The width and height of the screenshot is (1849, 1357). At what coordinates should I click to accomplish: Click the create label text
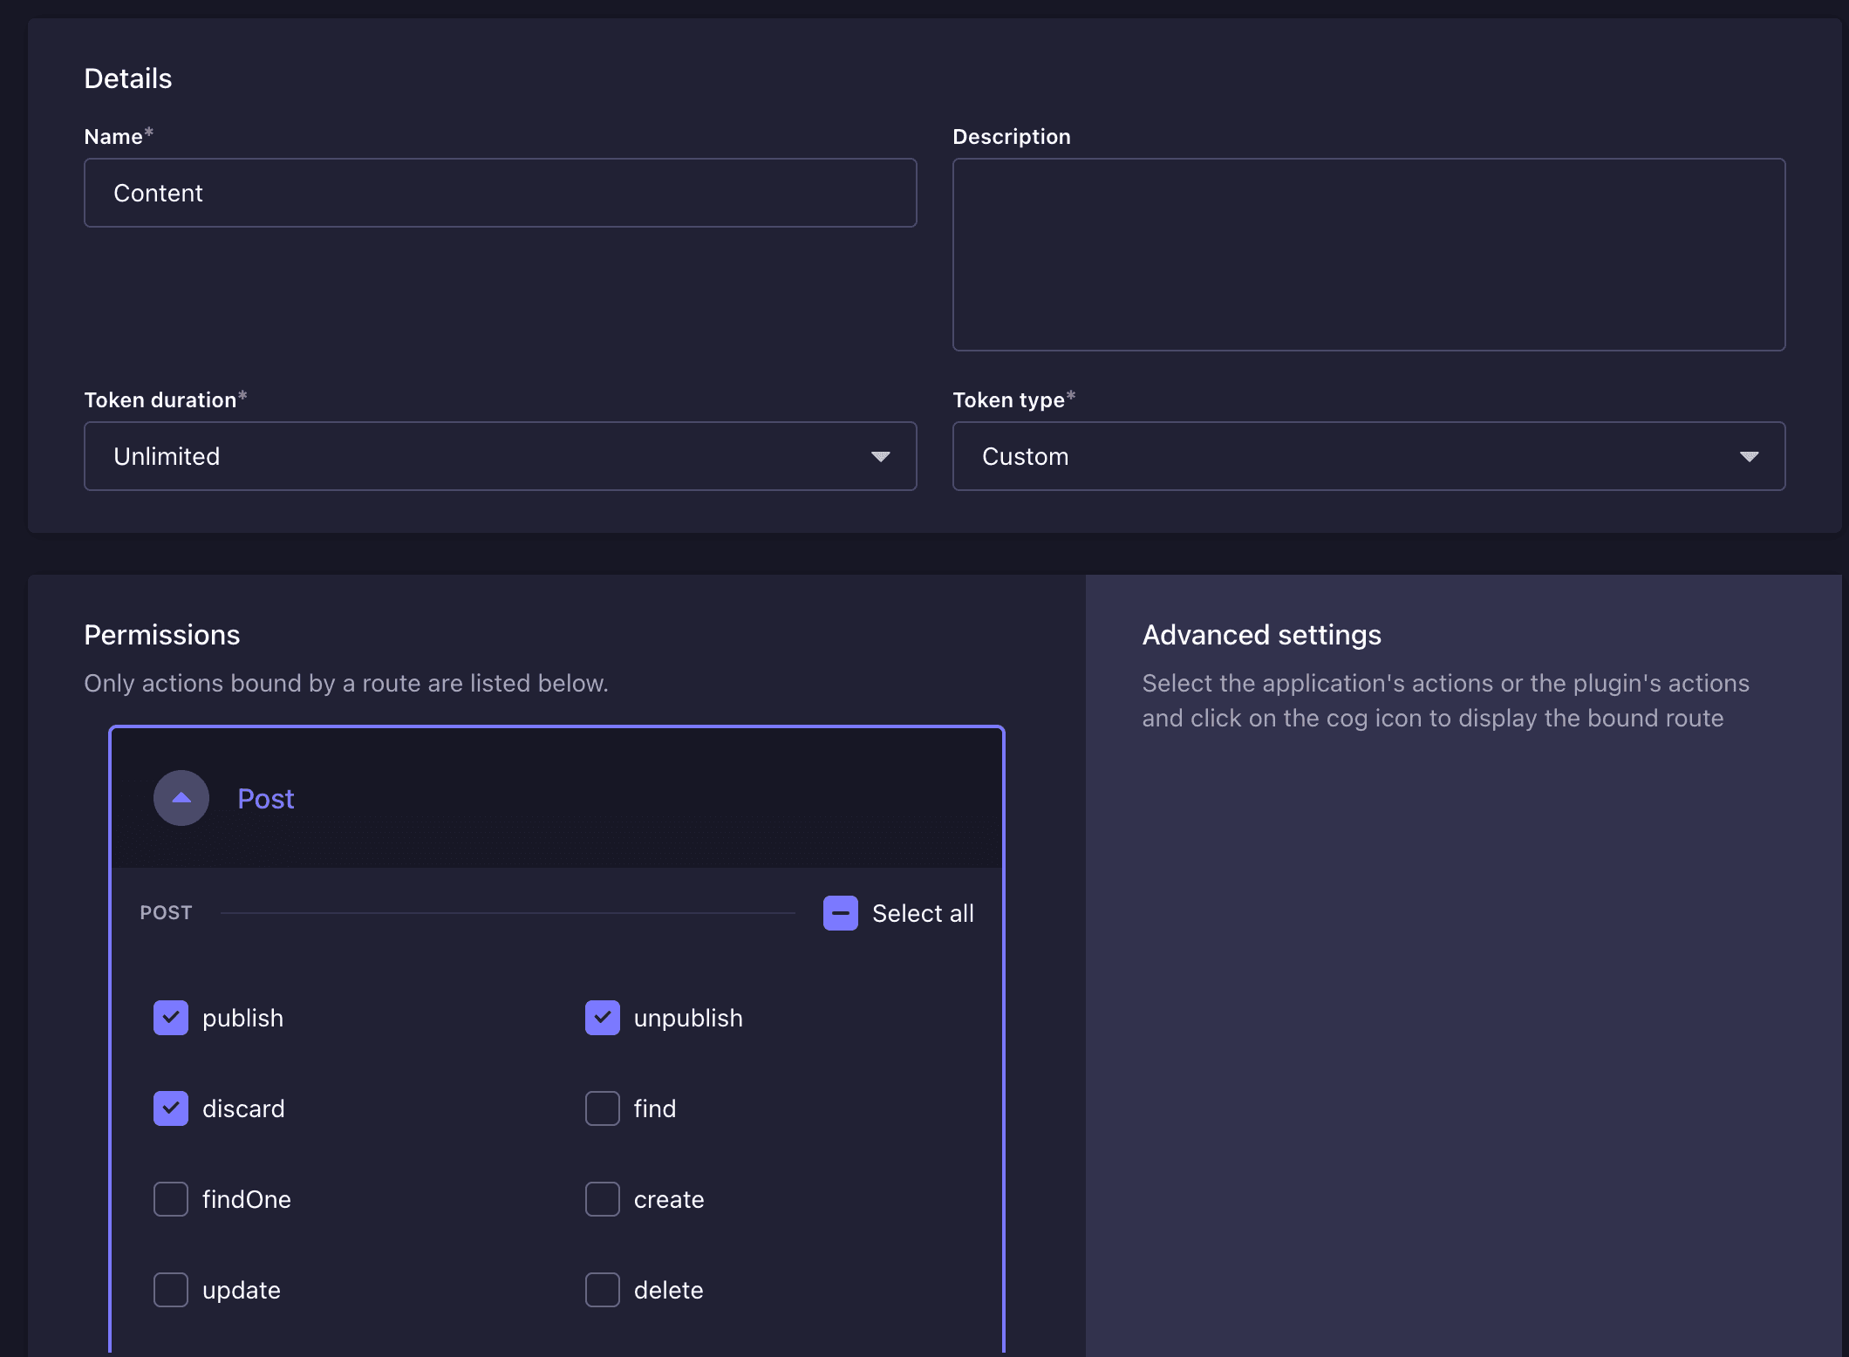pos(669,1200)
